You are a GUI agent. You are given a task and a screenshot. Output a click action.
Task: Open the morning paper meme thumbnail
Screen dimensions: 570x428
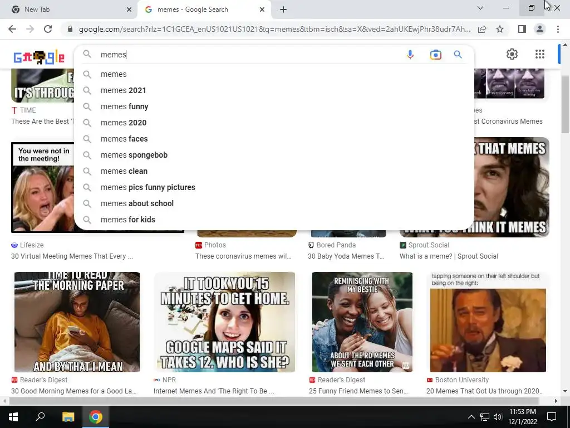pyautogui.click(x=77, y=322)
